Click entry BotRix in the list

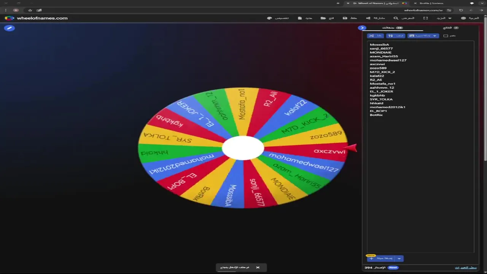(x=376, y=115)
